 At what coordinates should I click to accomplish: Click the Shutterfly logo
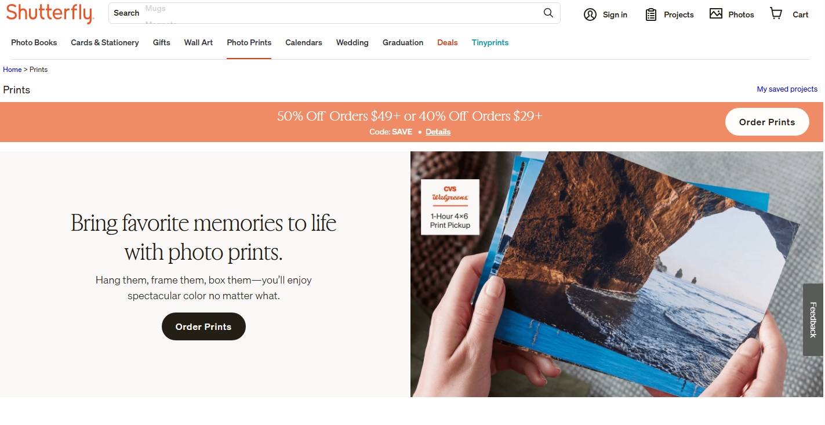pos(50,13)
